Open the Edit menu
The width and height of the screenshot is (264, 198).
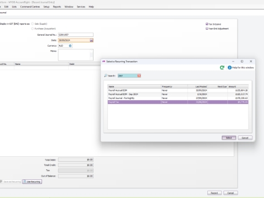pos(6,7)
